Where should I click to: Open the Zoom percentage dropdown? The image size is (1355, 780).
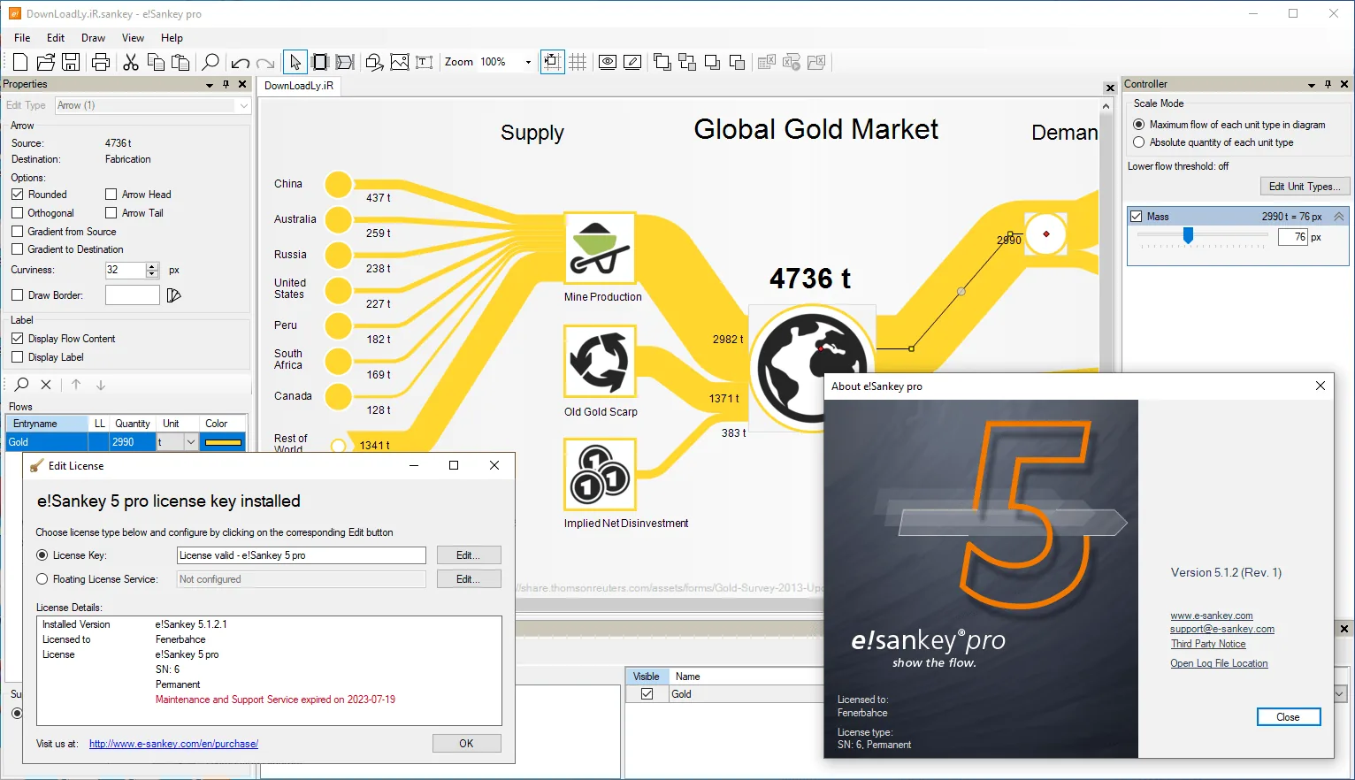coord(528,62)
